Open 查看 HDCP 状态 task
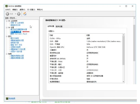Screen dimensions: 140x104 pos(16,45)
